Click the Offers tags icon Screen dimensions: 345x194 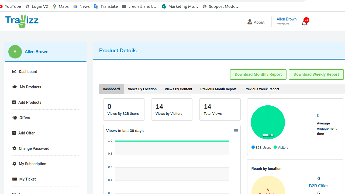tap(15, 118)
